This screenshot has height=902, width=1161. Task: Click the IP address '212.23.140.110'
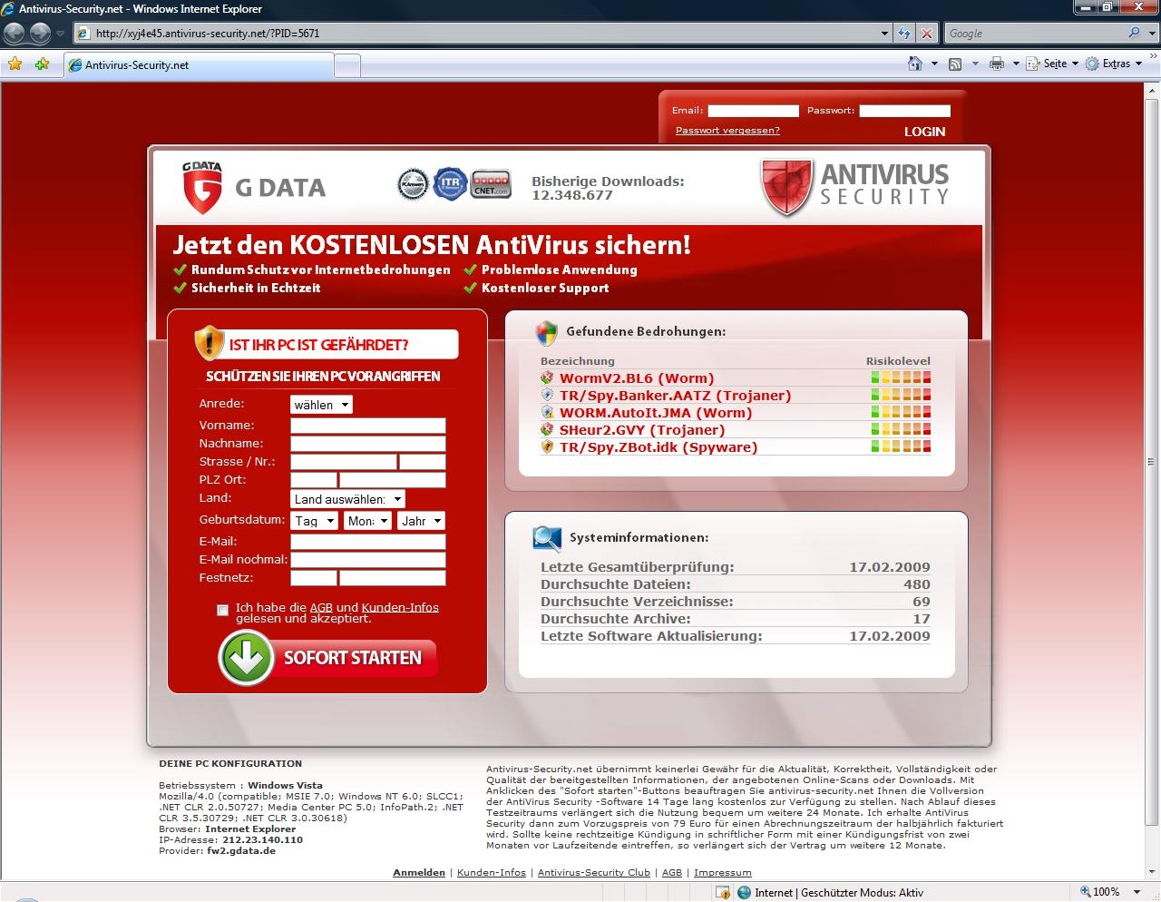[x=262, y=840]
